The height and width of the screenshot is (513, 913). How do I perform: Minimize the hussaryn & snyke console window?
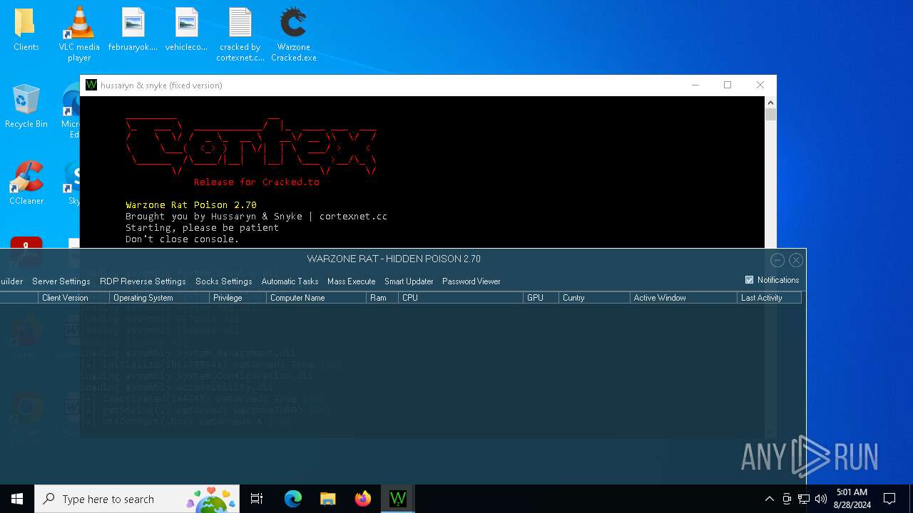(x=695, y=85)
